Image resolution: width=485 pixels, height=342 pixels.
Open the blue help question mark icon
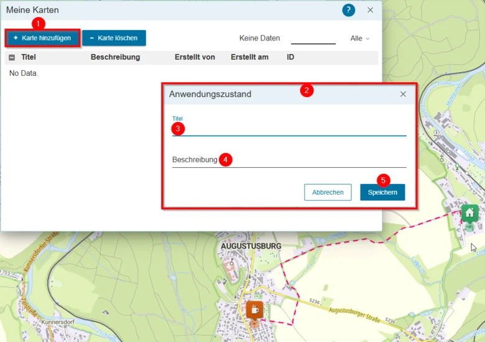tap(348, 10)
